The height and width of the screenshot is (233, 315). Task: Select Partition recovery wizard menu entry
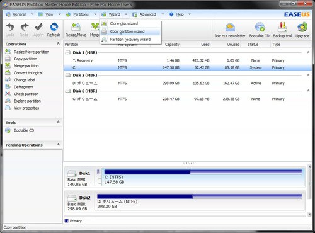(x=130, y=40)
